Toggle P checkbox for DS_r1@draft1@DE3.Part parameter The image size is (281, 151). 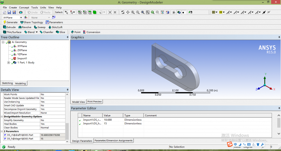(5, 135)
